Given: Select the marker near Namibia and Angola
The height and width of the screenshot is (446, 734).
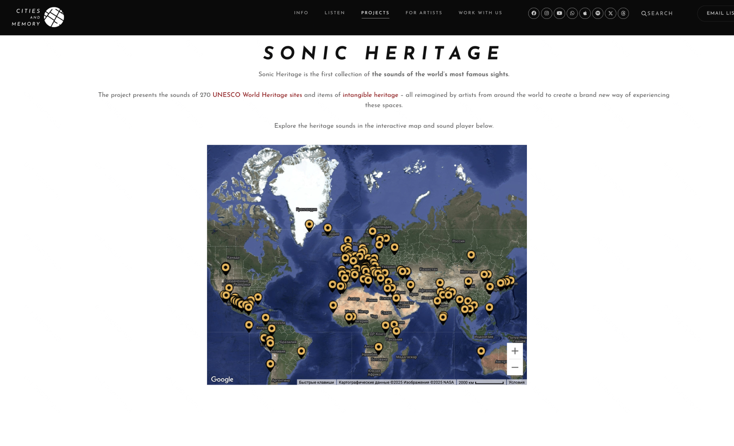Looking at the screenshot, I should click(x=378, y=348).
